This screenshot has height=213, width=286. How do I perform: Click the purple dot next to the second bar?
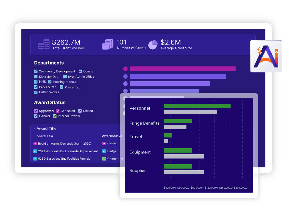(125, 76)
